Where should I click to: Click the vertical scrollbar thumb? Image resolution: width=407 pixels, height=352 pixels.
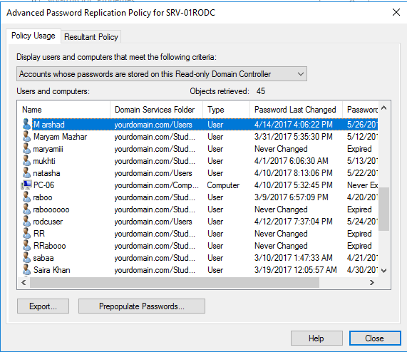[x=384, y=209]
